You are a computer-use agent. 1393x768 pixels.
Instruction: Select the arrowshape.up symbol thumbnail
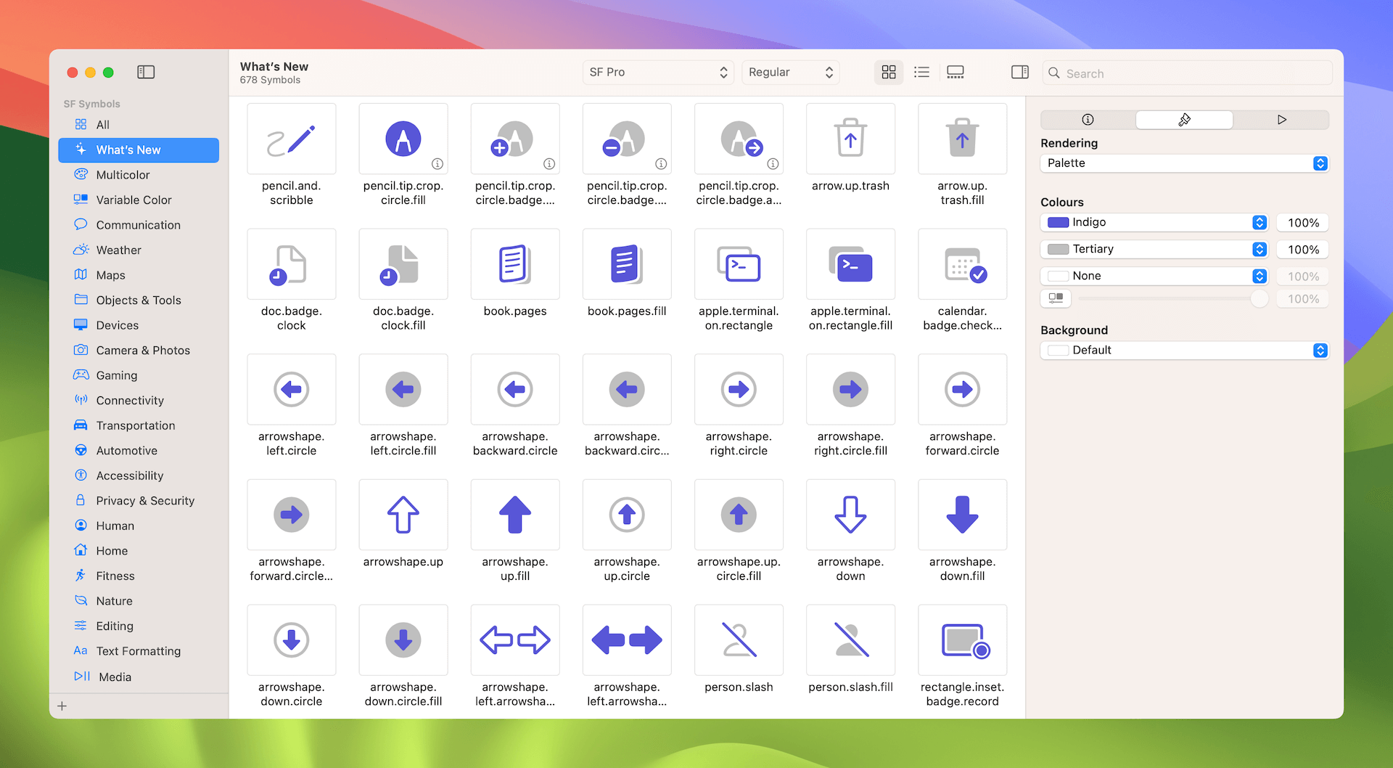tap(403, 515)
